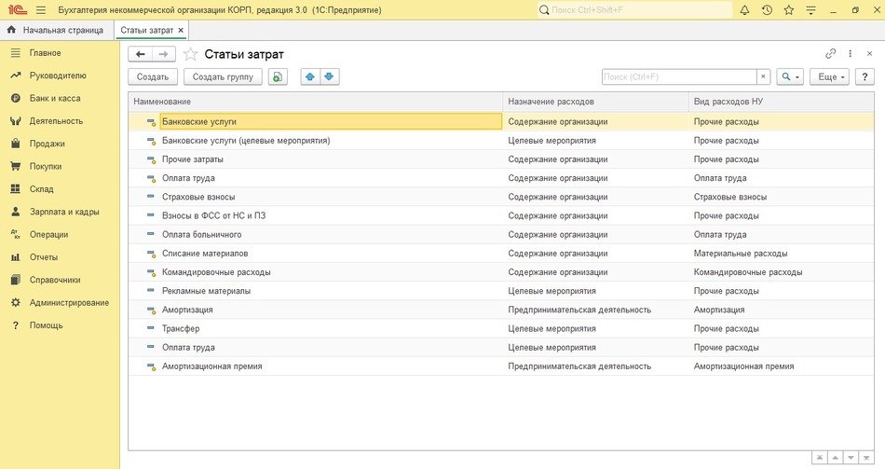Image resolution: width=885 pixels, height=469 pixels.
Task: Select Страховые взносы item name
Action: pyautogui.click(x=198, y=197)
